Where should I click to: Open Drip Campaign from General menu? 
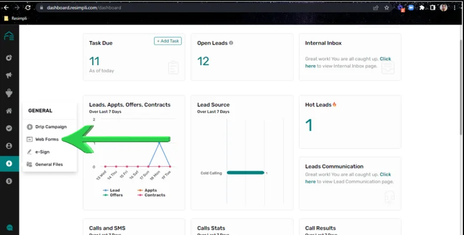tap(47, 127)
